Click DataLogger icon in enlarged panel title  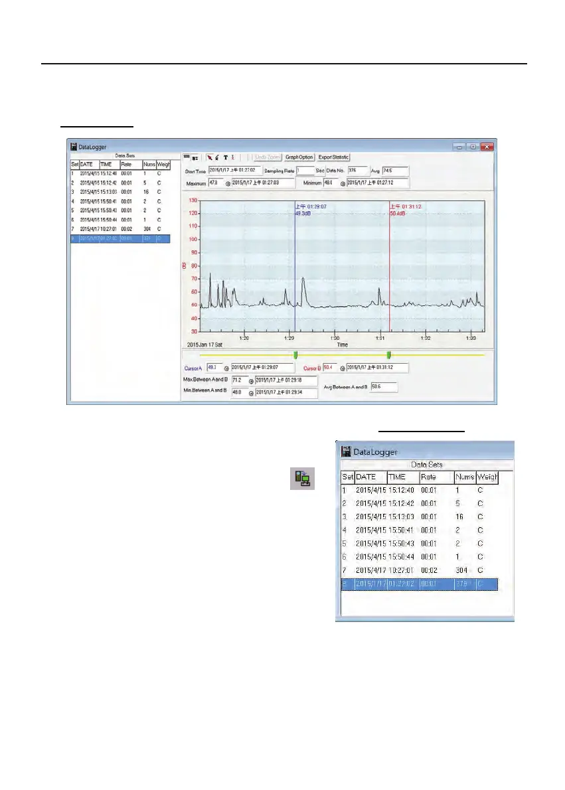tap(347, 451)
